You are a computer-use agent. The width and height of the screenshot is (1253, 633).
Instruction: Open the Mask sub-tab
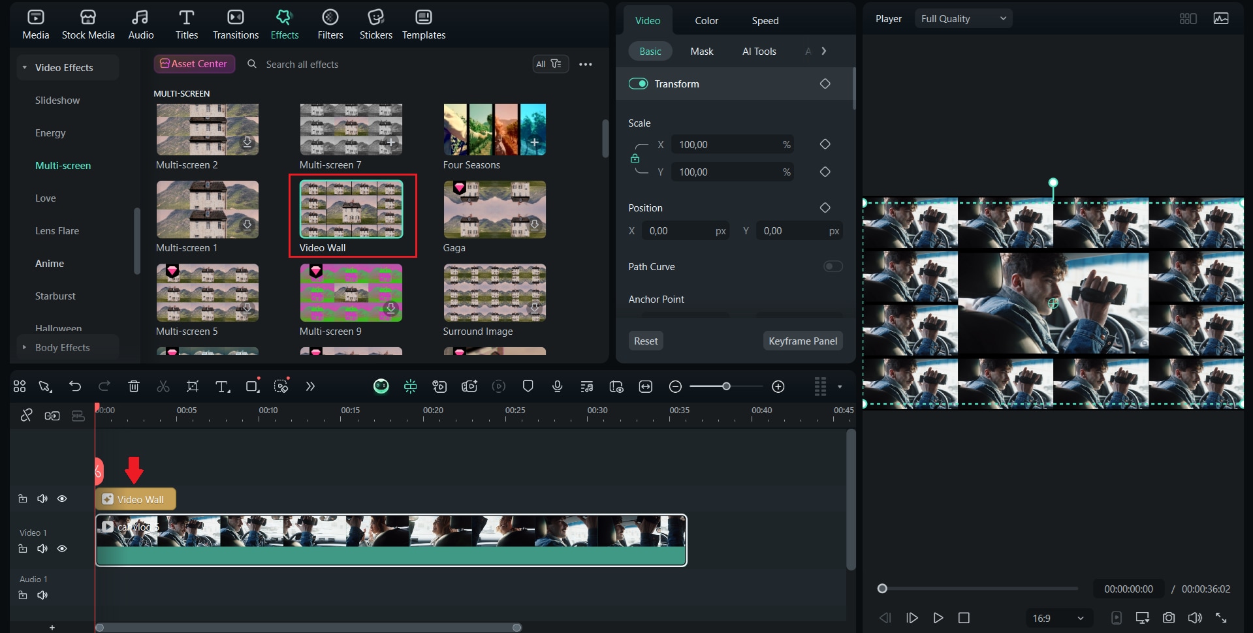coord(702,51)
